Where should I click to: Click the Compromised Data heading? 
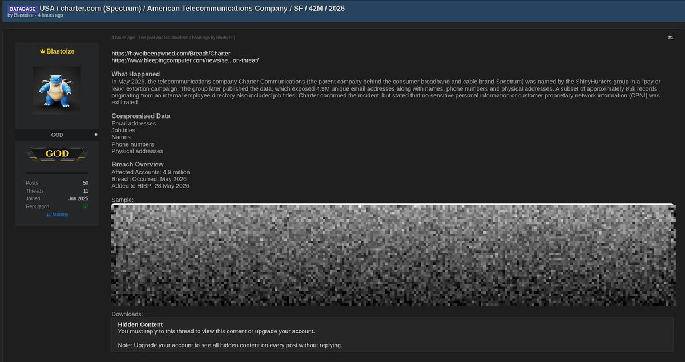(141, 116)
